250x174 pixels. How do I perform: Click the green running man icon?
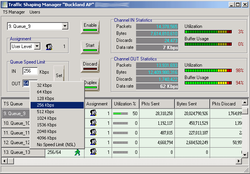click(x=78, y=152)
